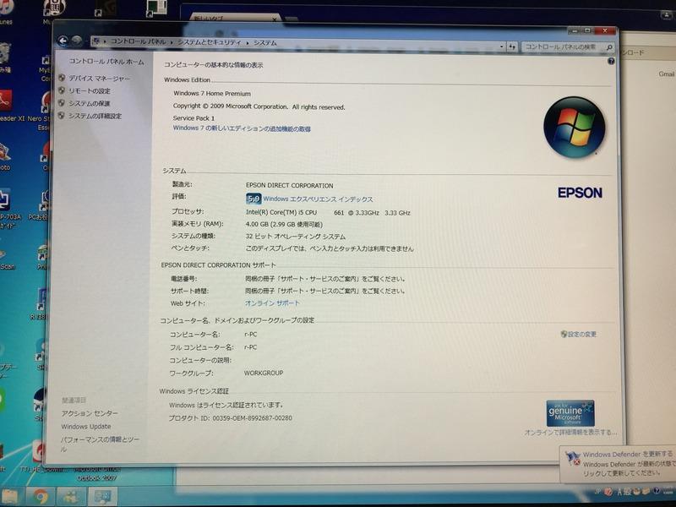Select 4.00 GB (2.99 GB 使用可能) memory value

click(284, 224)
